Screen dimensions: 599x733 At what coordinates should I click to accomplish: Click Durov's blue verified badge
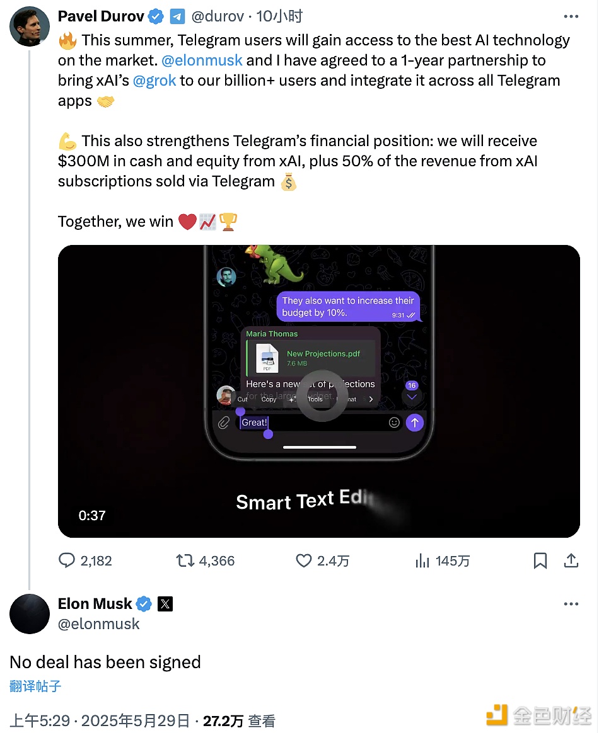click(156, 17)
